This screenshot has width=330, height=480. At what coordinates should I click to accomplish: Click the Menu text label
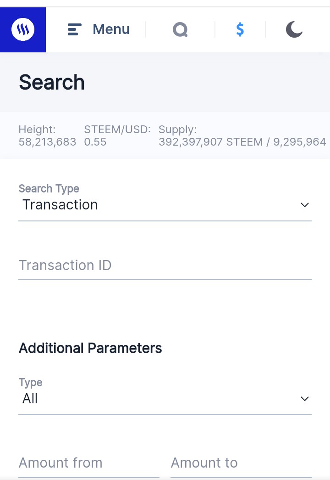[111, 30]
